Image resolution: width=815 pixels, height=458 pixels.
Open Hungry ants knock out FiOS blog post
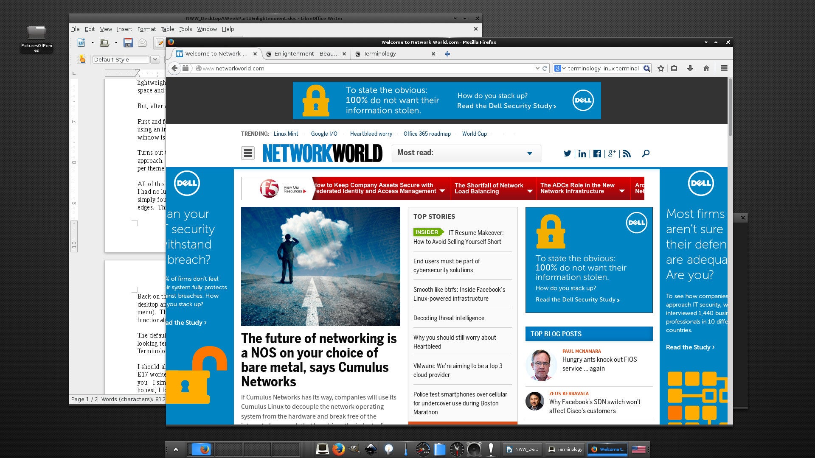(599, 364)
